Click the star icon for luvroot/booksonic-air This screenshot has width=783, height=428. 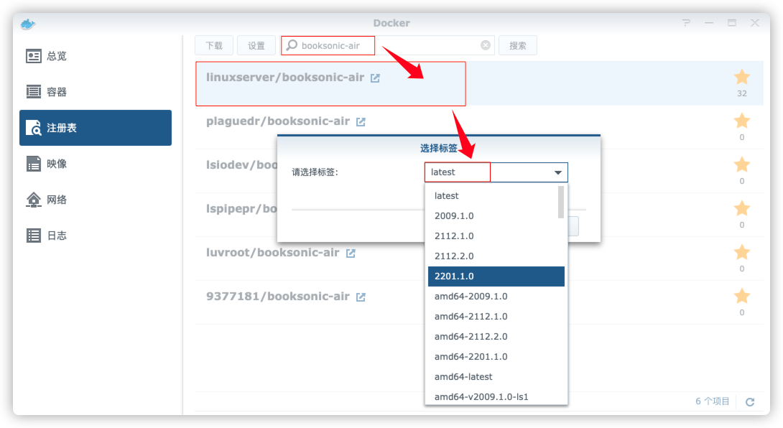coord(742,252)
